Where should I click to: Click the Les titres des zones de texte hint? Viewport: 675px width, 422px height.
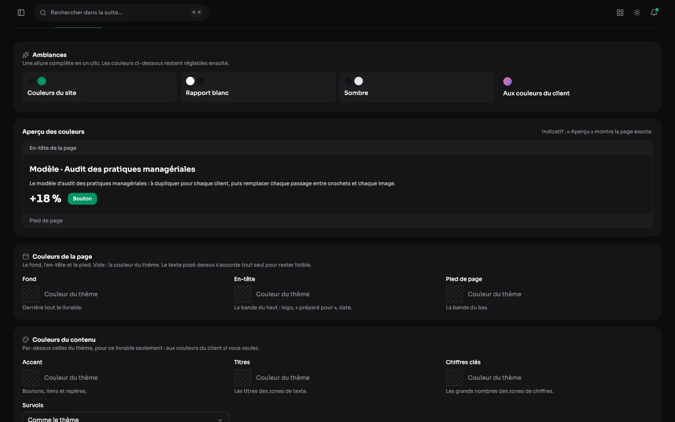tap(271, 391)
